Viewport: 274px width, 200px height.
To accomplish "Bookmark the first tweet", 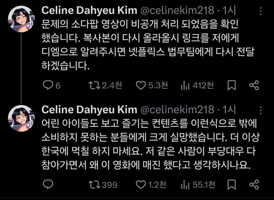I will 232,86.
